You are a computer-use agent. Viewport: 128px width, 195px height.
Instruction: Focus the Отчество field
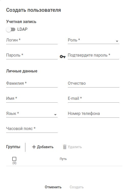point(94,83)
